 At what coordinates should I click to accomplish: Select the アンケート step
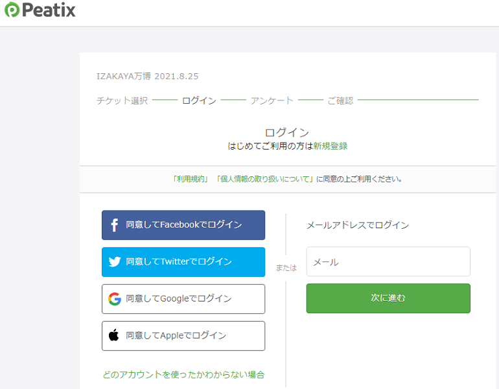point(272,100)
